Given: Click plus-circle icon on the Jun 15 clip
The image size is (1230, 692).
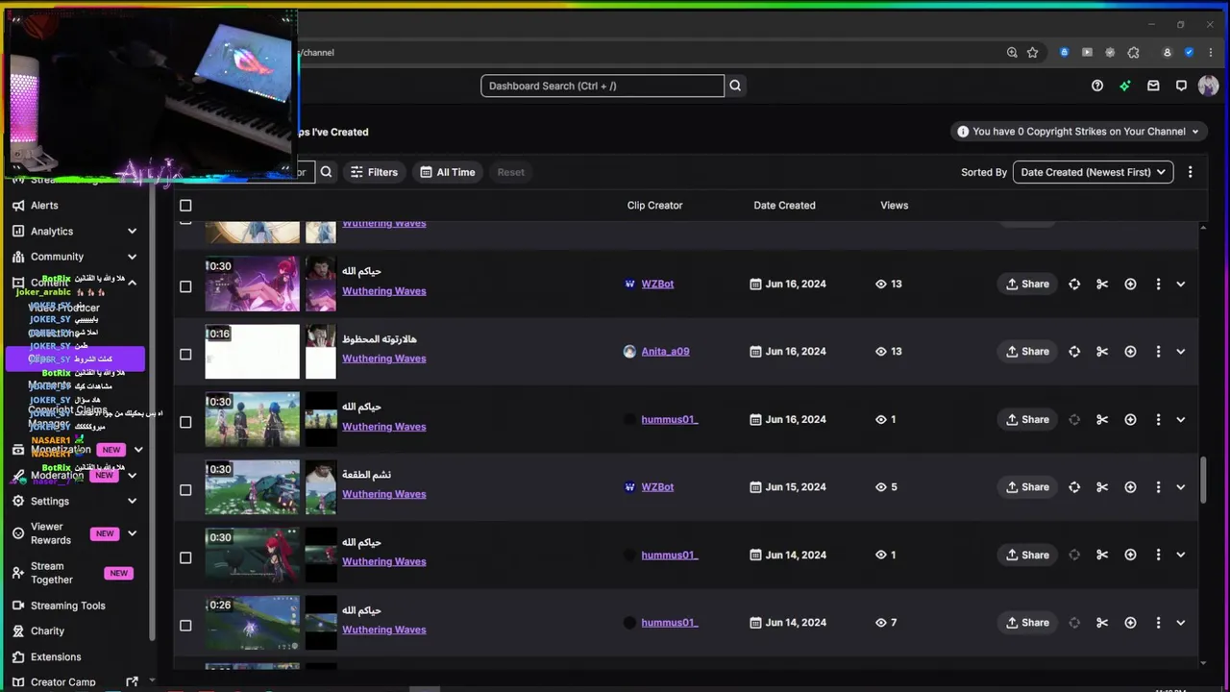Looking at the screenshot, I should [1130, 487].
